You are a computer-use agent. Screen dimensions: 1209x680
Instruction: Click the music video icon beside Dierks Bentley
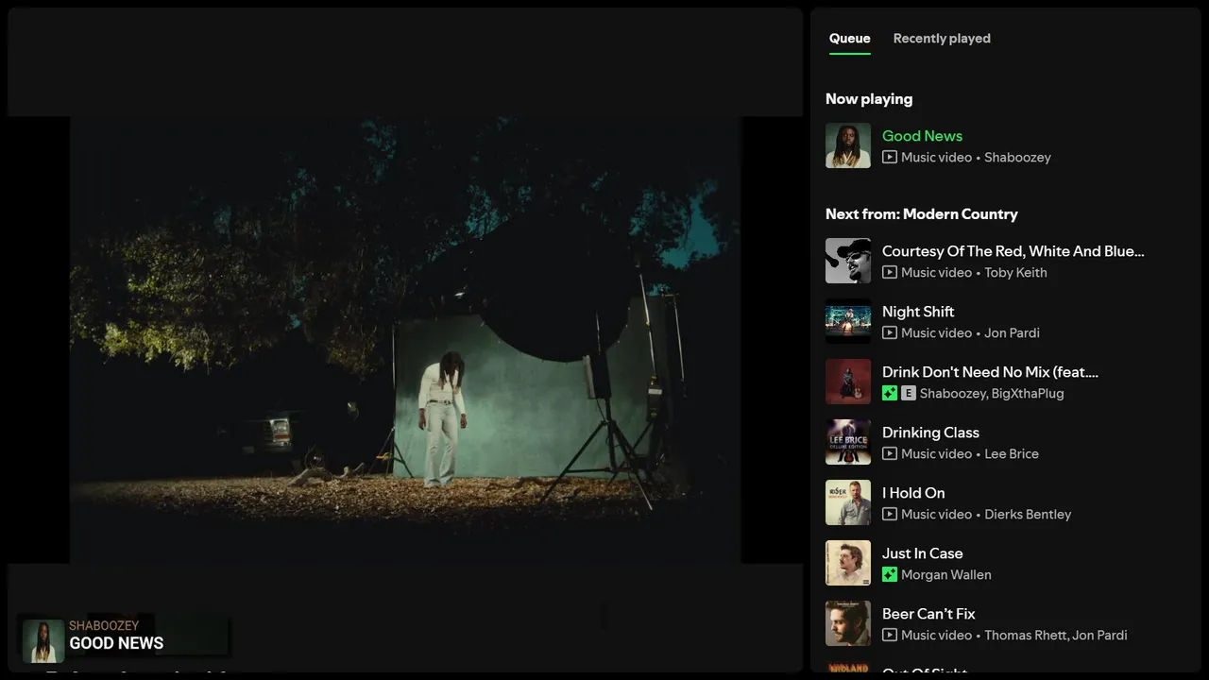tap(890, 515)
